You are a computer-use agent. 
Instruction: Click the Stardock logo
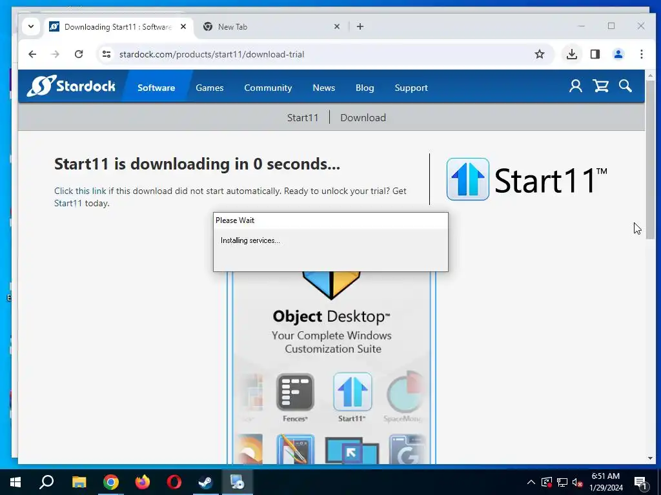[x=71, y=86]
